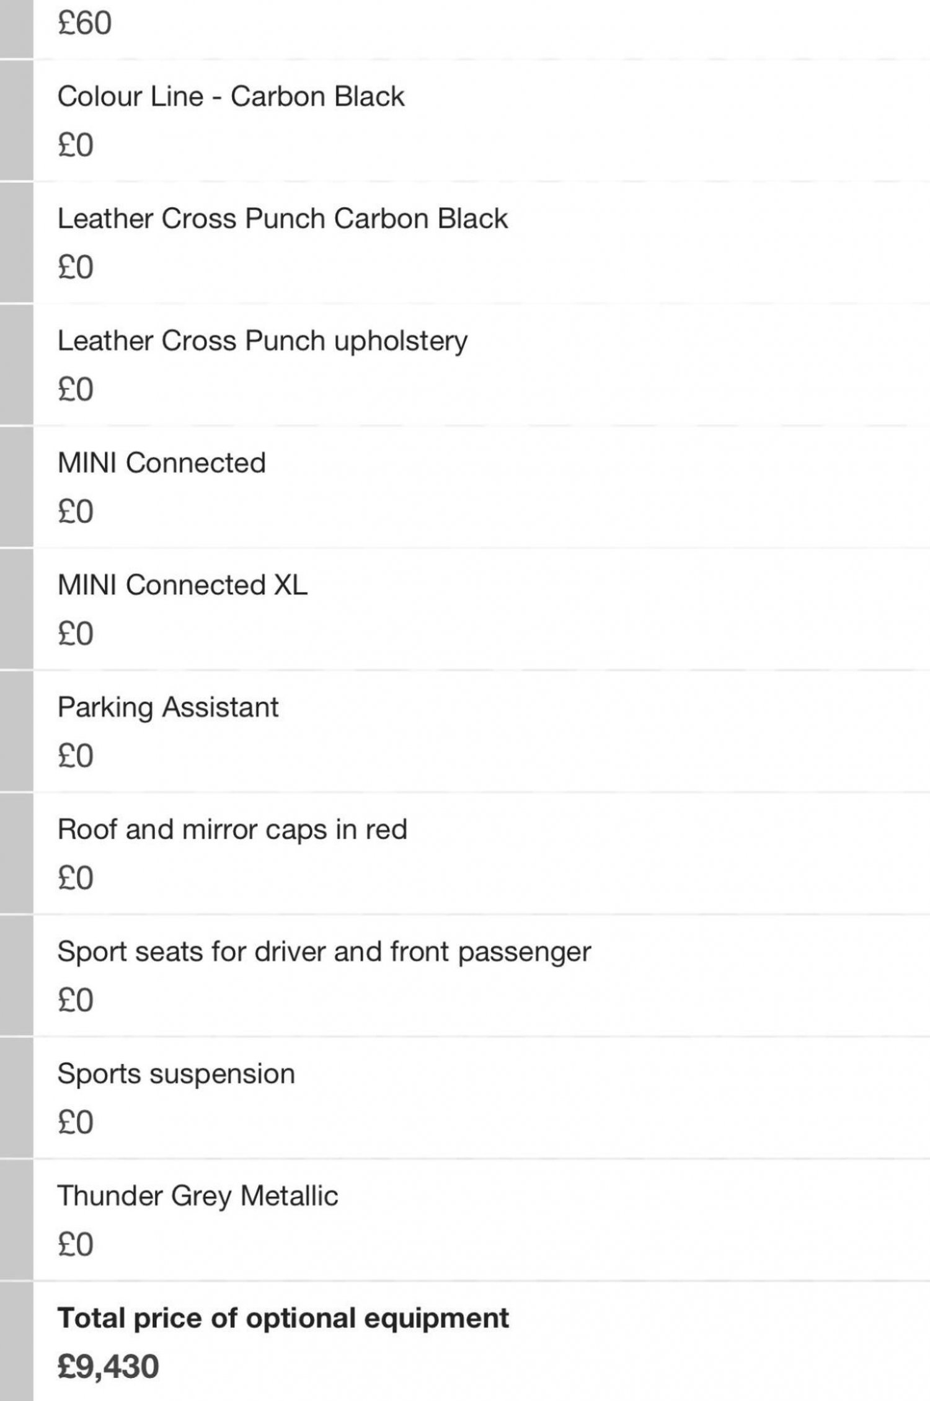Tap £0 under Roof and mirror caps
Screen dimensions: 930x1401
coord(75,878)
